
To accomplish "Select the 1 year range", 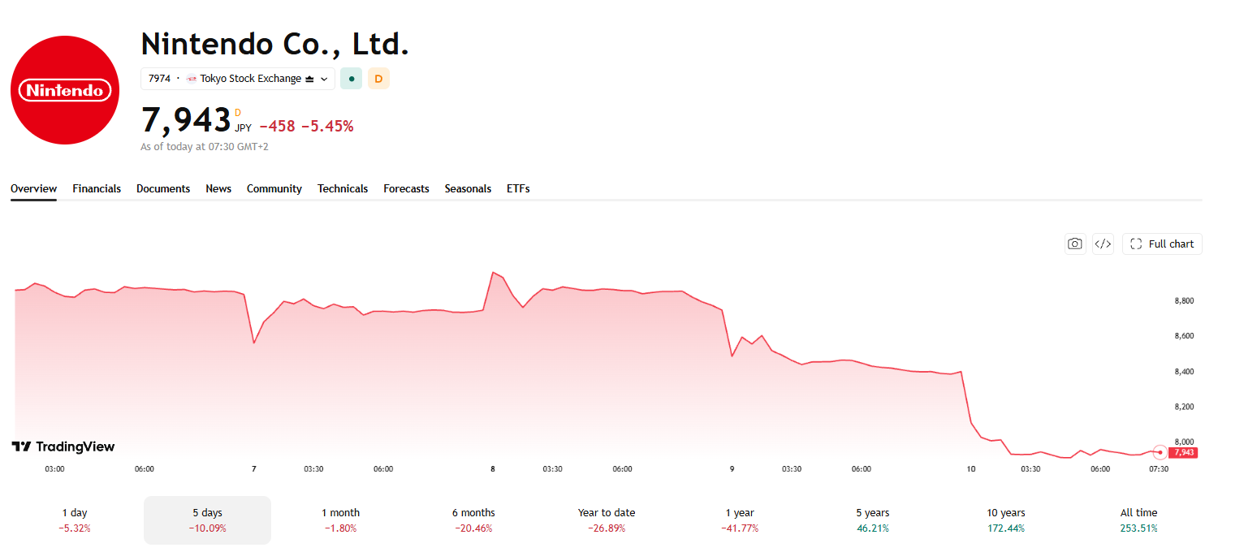I will tap(740, 520).
